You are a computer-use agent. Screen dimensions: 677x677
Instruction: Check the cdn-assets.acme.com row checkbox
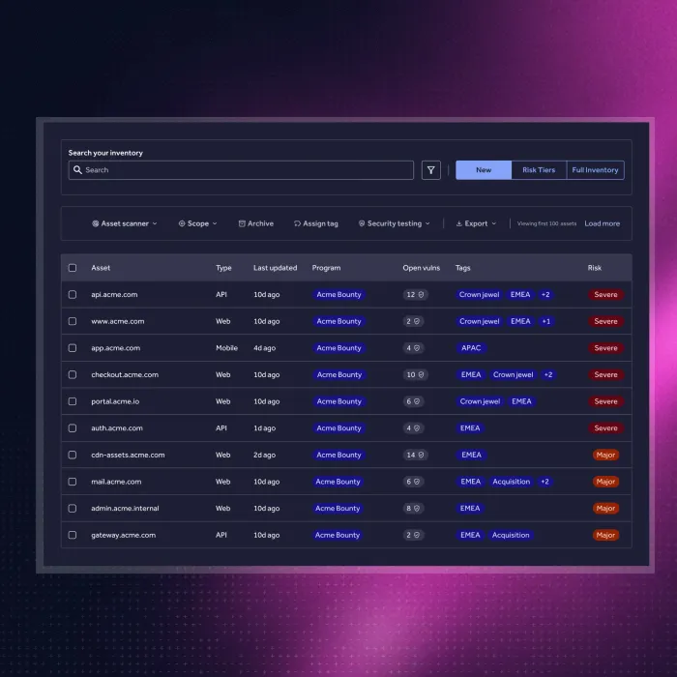point(73,456)
